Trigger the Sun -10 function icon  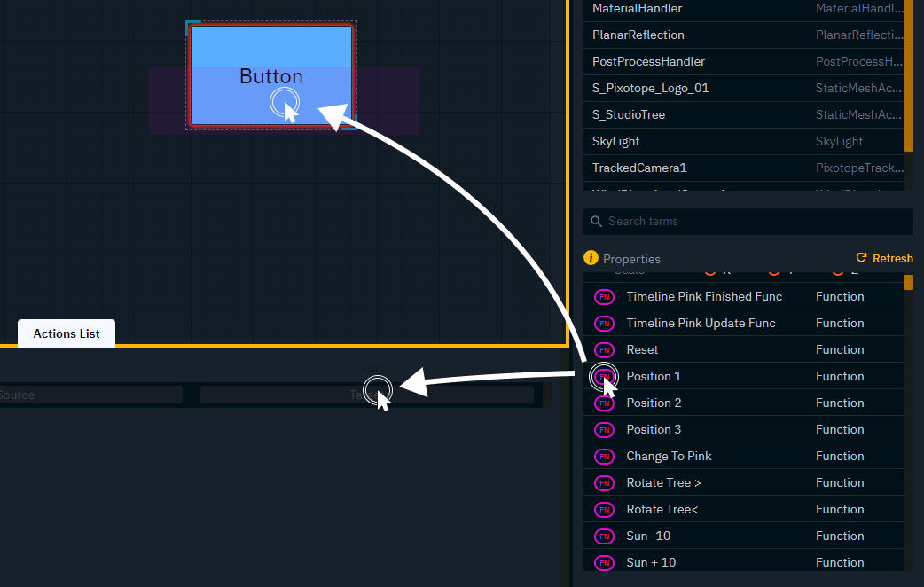[604, 536]
